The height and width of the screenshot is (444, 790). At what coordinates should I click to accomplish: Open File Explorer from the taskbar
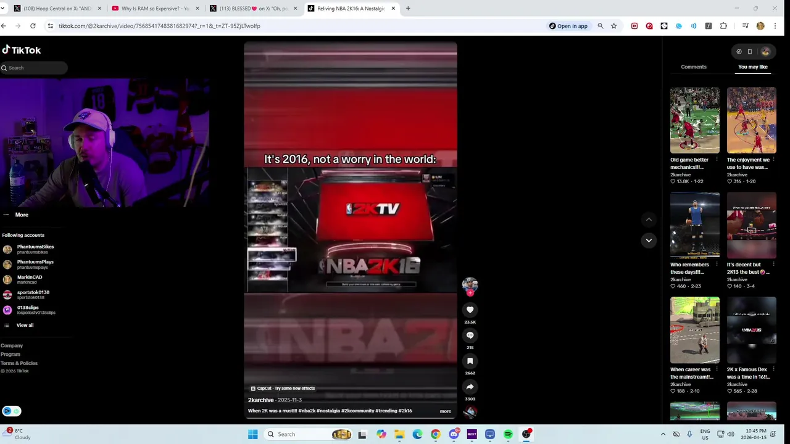[x=399, y=434]
